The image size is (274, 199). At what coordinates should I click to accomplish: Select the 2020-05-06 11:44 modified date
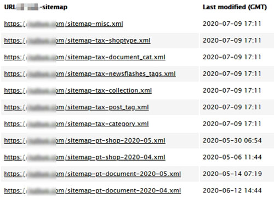point(232,157)
